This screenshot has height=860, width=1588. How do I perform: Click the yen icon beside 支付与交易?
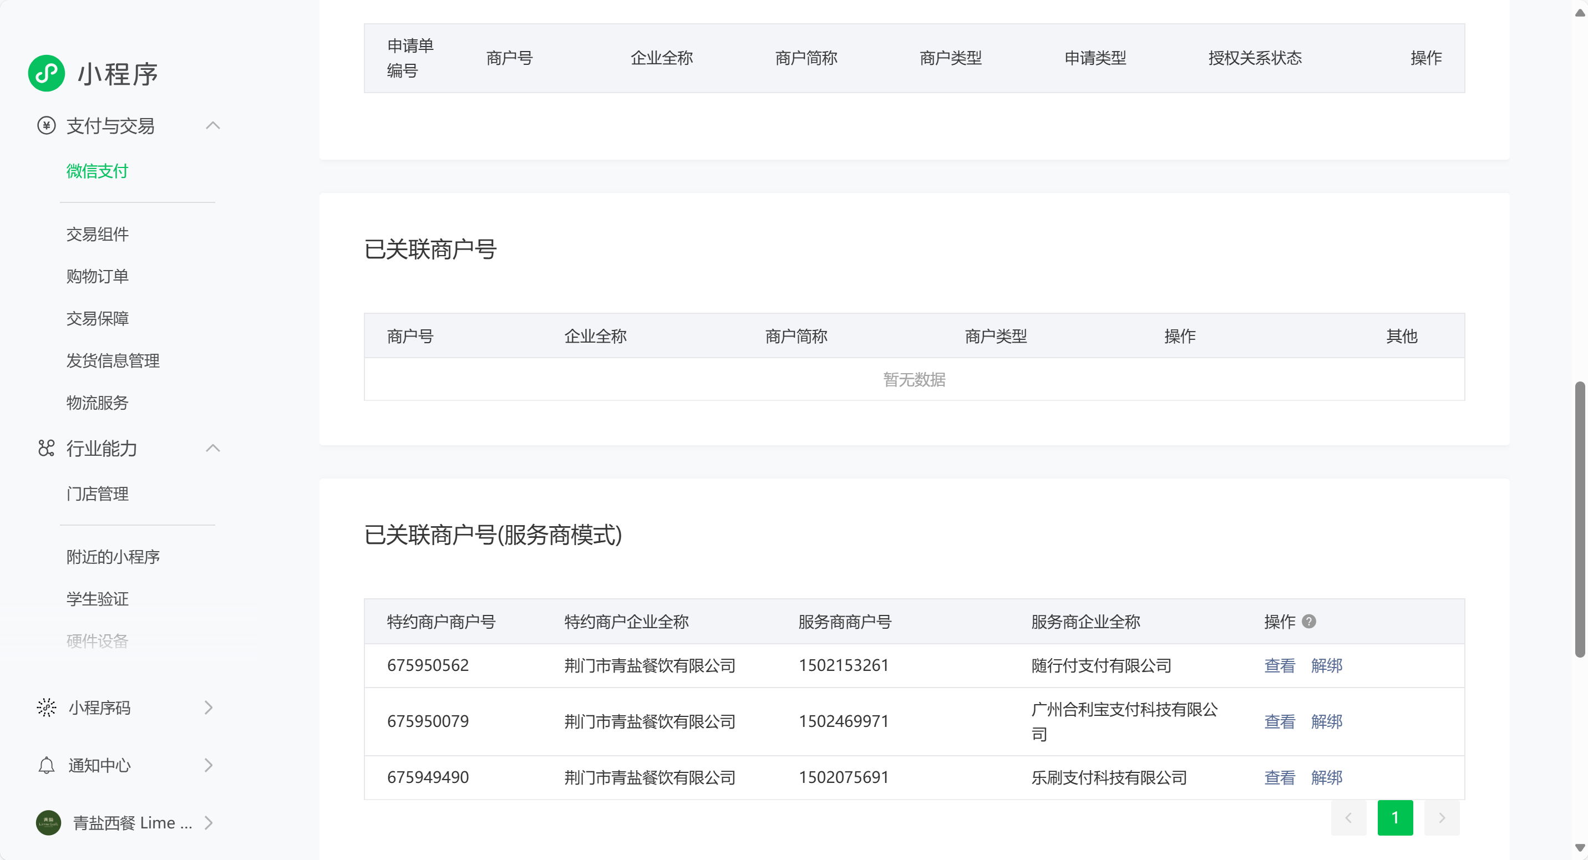(46, 126)
